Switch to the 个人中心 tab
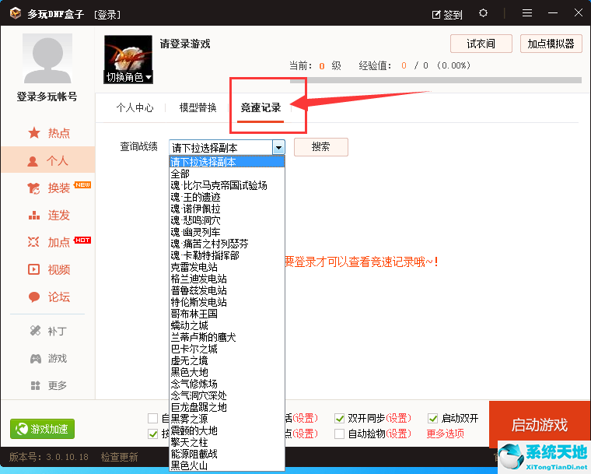The height and width of the screenshot is (474, 591). tap(135, 108)
